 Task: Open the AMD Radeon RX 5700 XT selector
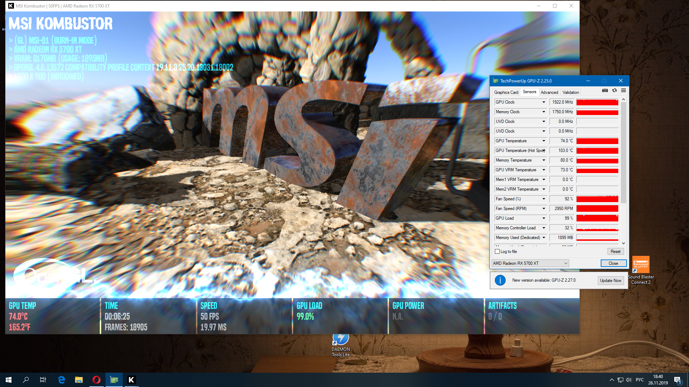530,263
